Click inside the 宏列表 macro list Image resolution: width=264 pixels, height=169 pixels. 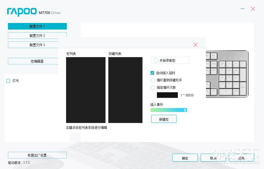[86, 90]
